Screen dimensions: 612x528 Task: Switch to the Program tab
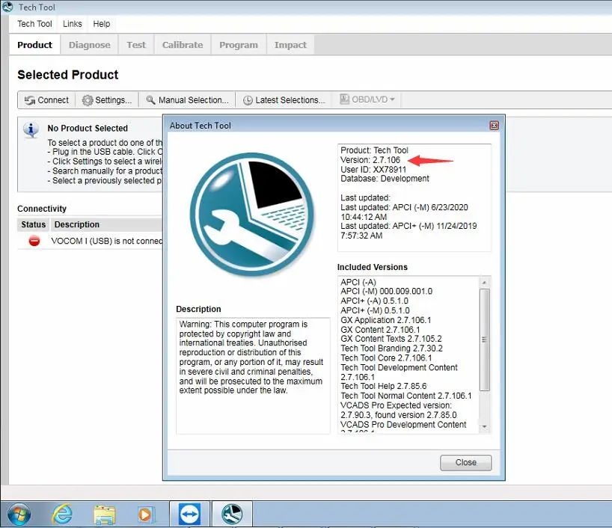pos(239,45)
